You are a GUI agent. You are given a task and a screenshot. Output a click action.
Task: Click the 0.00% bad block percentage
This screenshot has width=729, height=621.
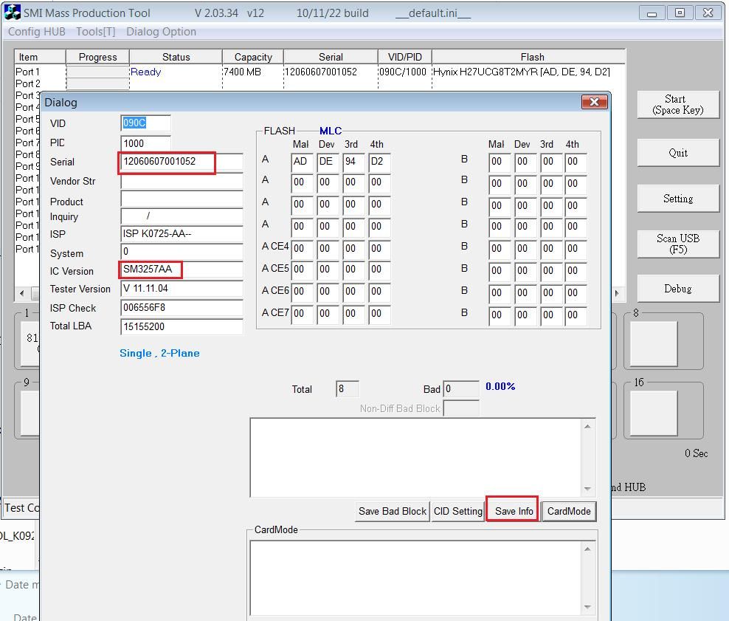pos(500,386)
